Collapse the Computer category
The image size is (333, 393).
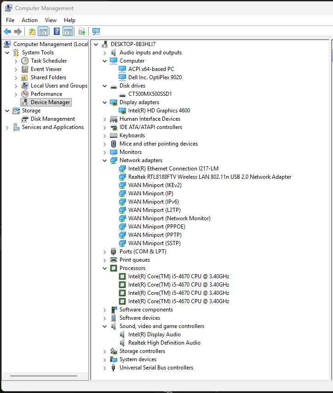pyautogui.click(x=104, y=61)
